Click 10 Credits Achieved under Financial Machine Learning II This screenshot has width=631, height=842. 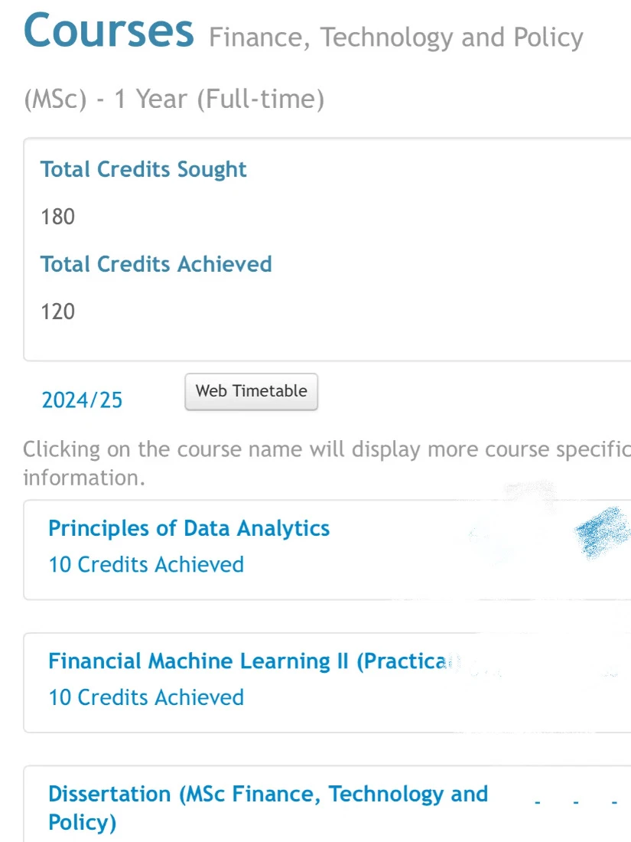click(146, 697)
